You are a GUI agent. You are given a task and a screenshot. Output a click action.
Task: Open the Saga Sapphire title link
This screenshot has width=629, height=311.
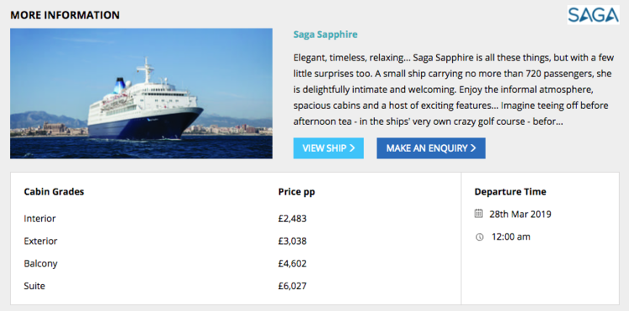(325, 34)
